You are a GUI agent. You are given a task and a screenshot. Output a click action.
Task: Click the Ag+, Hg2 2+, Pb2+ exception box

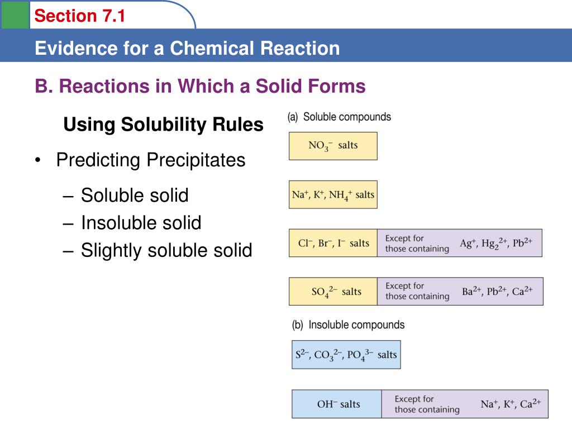pos(460,243)
